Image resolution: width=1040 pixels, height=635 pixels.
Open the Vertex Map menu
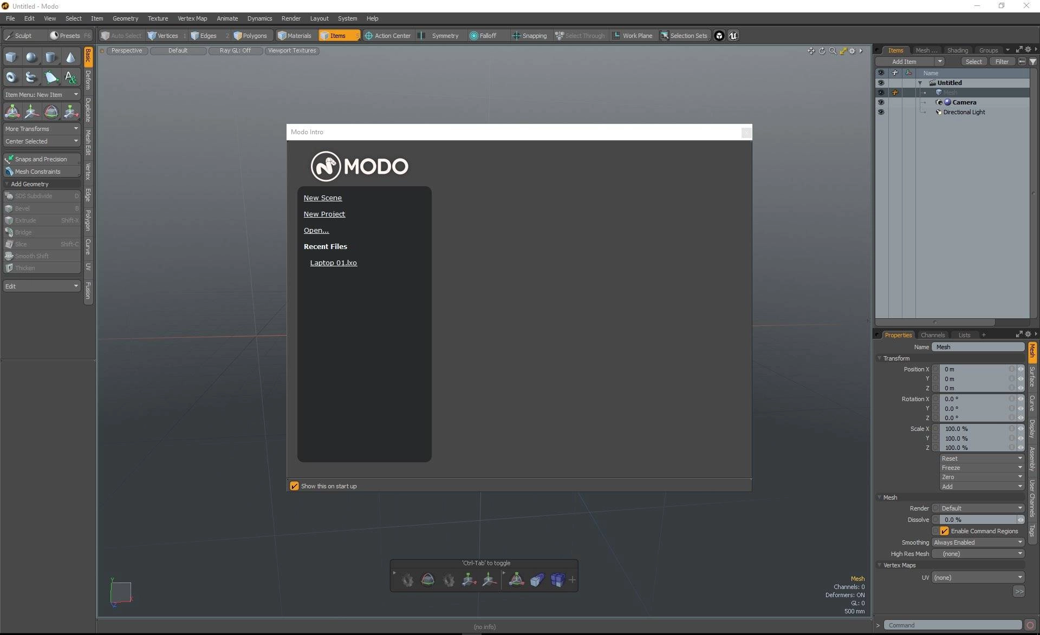pyautogui.click(x=192, y=18)
